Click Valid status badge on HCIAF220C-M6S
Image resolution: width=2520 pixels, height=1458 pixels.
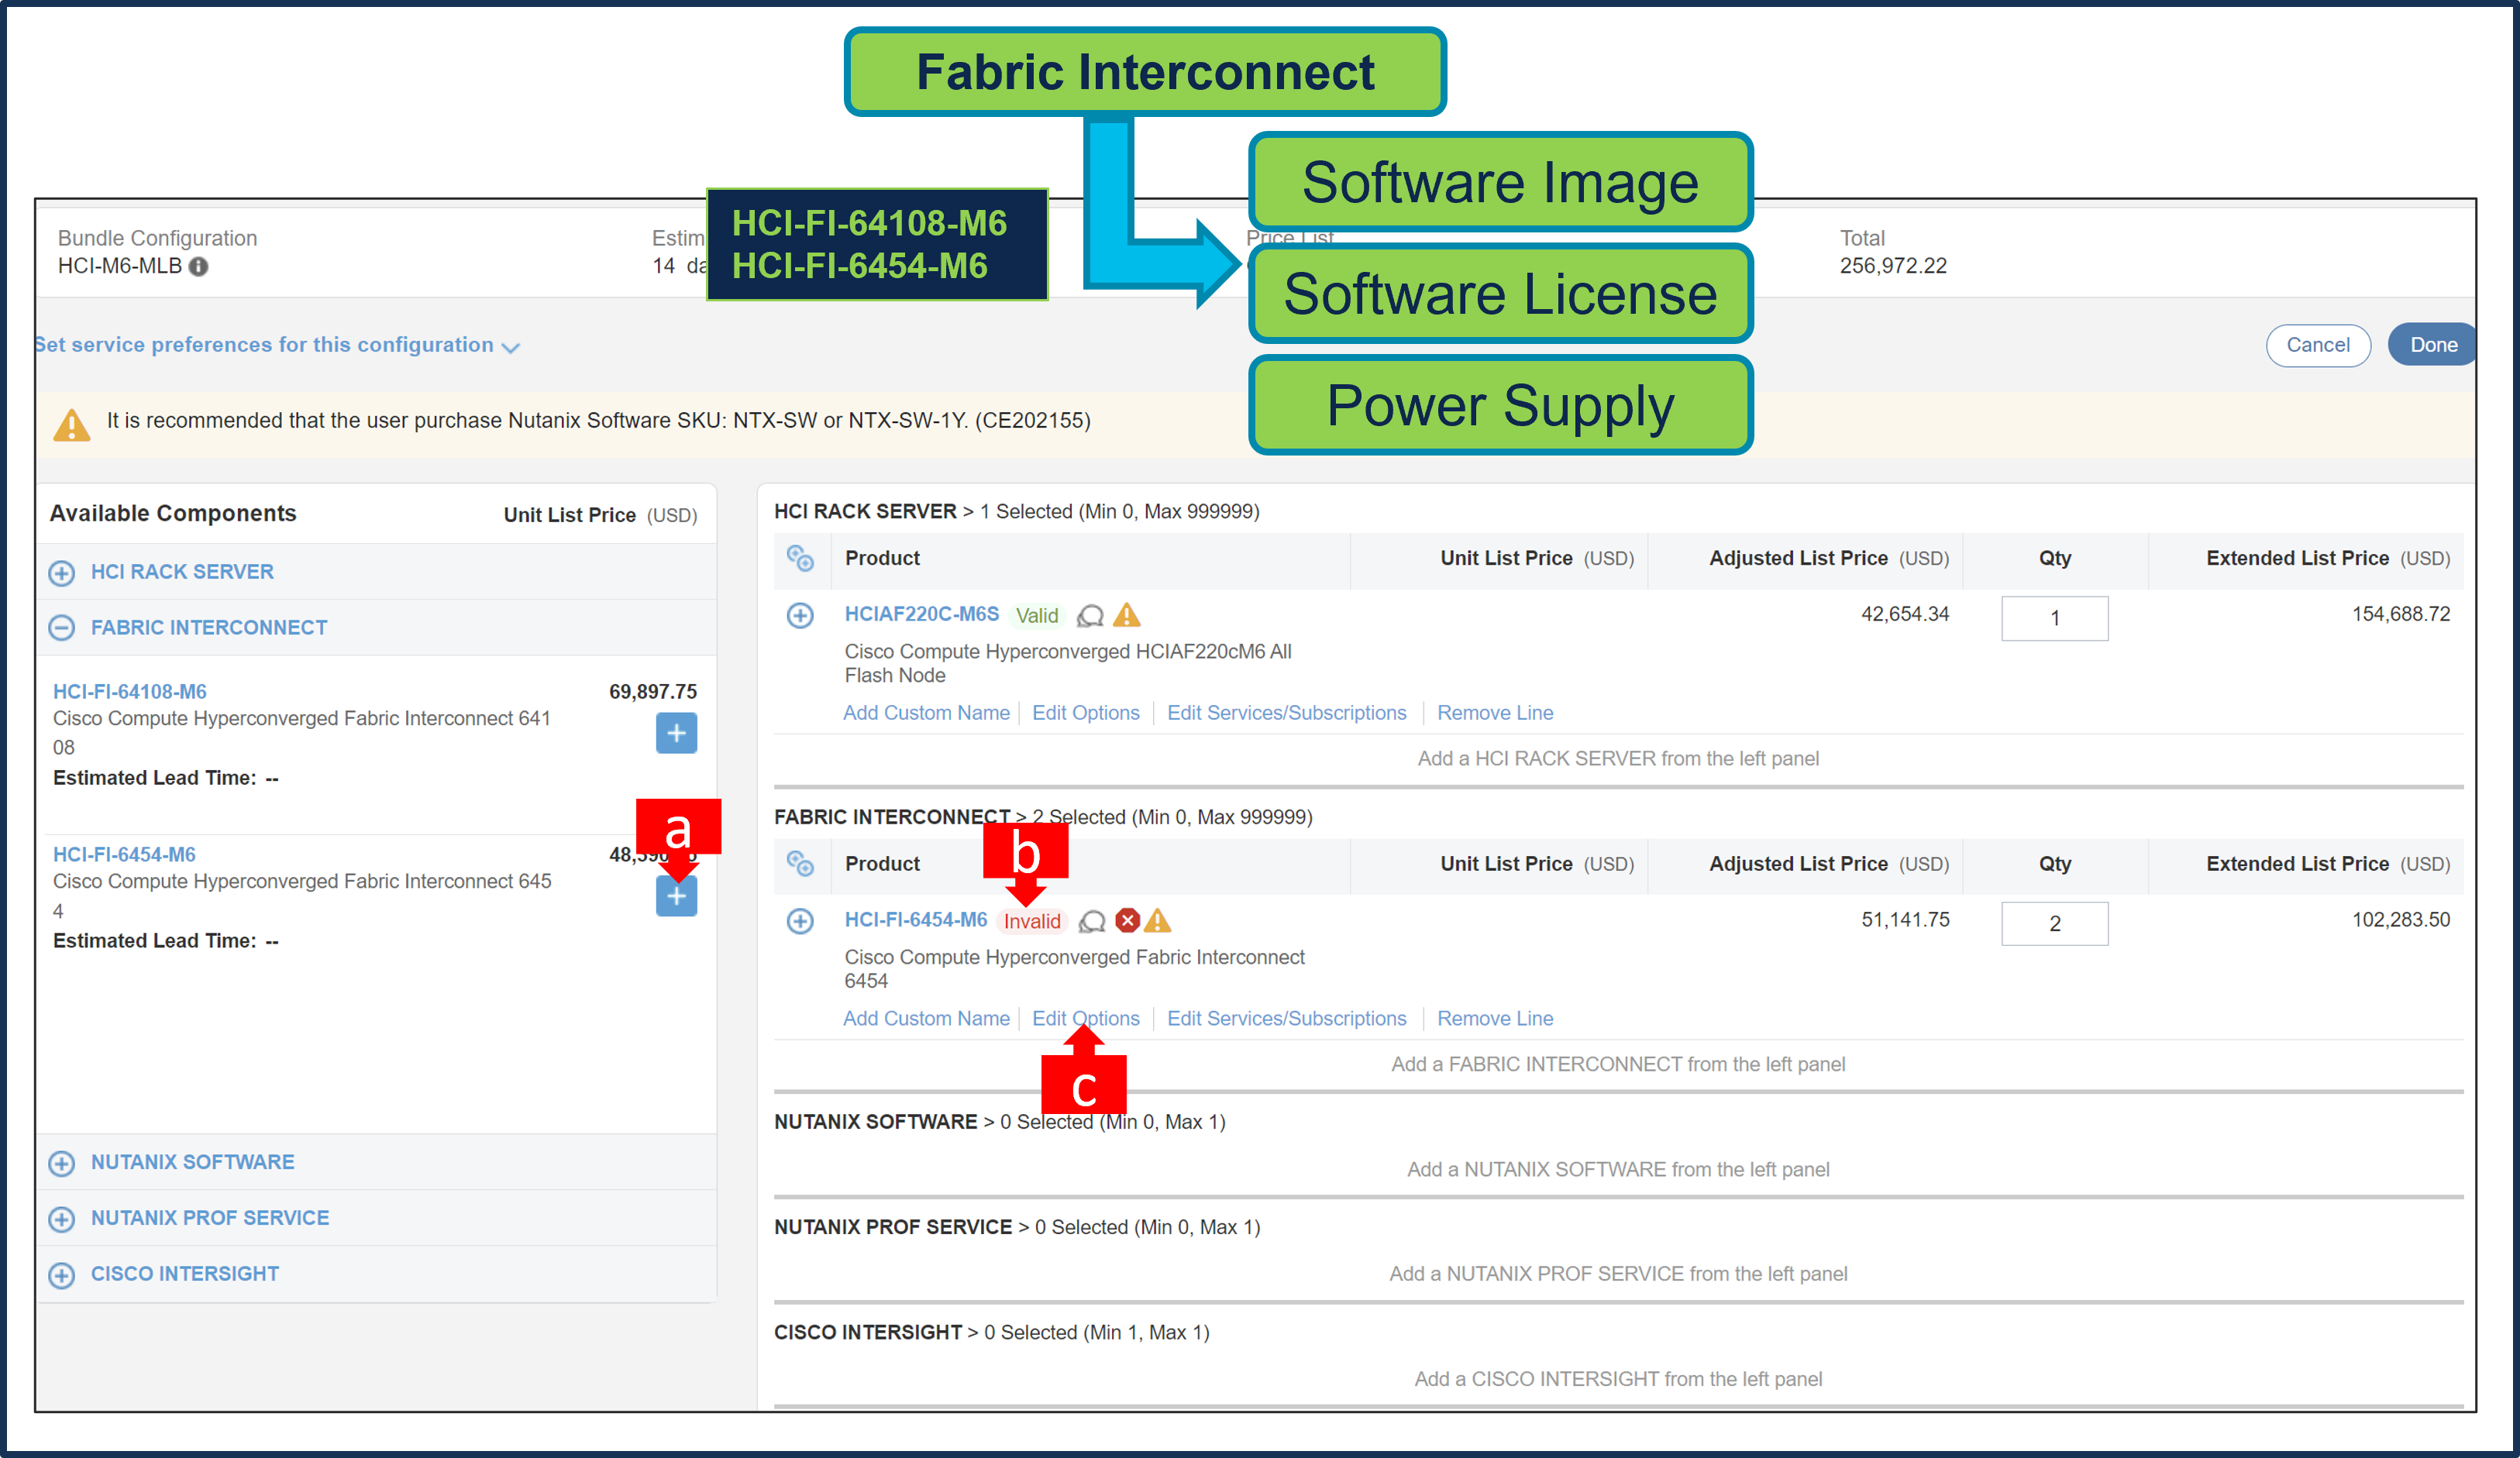[1037, 615]
